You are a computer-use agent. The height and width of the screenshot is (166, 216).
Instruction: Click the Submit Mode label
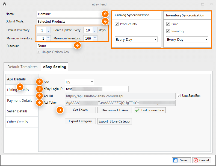coord(15,21)
